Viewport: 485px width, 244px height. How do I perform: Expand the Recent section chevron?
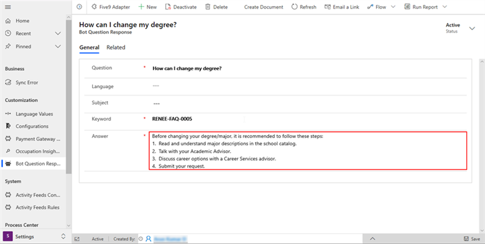click(58, 33)
